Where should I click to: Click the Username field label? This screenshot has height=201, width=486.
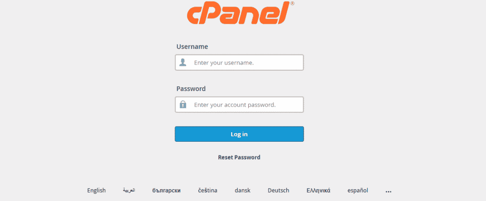(x=192, y=47)
